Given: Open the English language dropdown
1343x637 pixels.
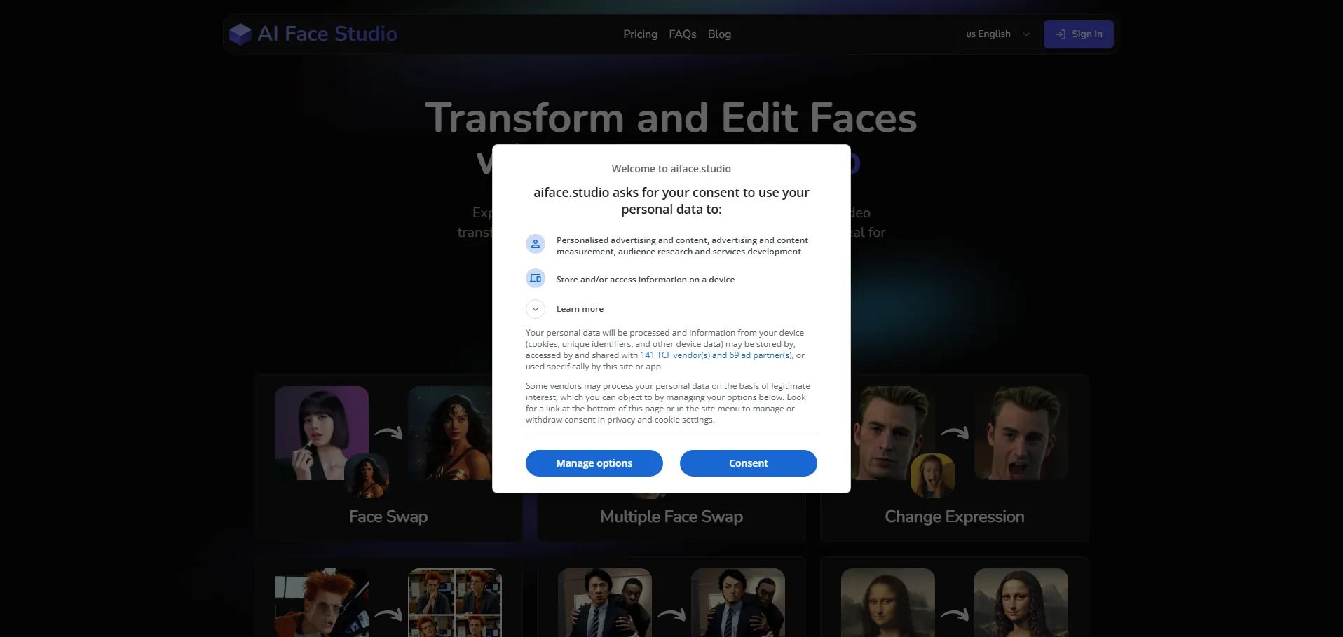Looking at the screenshot, I should click(x=997, y=34).
